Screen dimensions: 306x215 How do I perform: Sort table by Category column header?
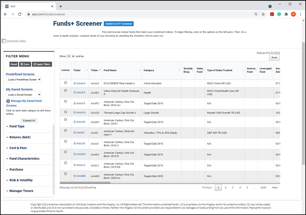click(161, 70)
